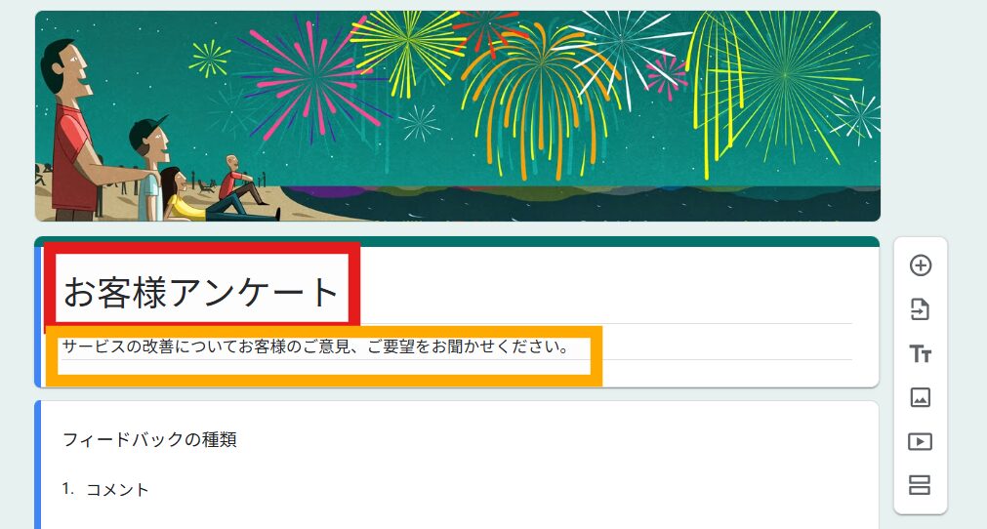Edit the form title お客様アンケート
Image resolution: width=987 pixels, height=529 pixels.
201,293
